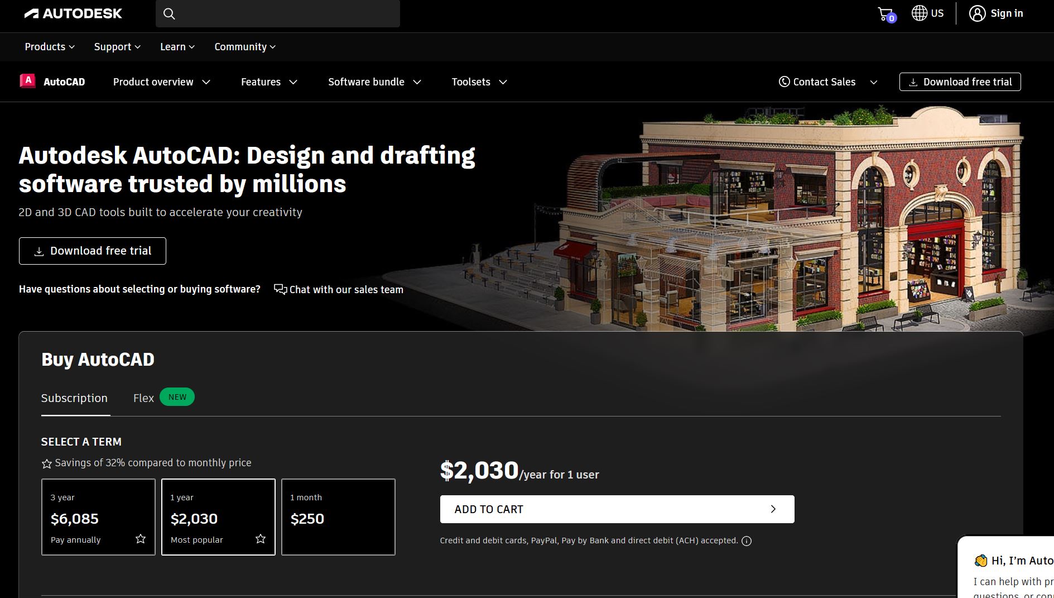Favorite the 1 year plan star
This screenshot has height=598, width=1054.
[x=260, y=539]
